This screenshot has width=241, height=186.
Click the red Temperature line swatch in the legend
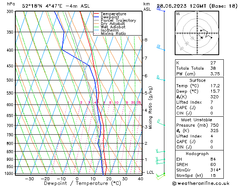click(97, 14)
